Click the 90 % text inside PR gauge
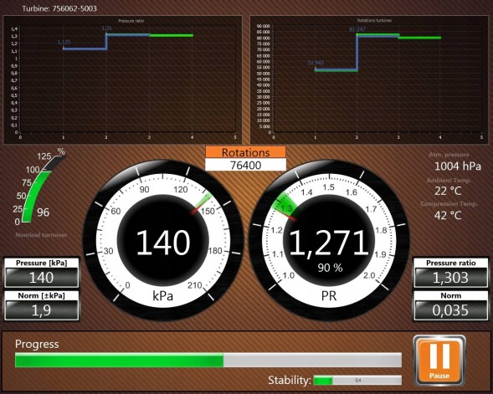The height and width of the screenshot is (394, 493). (x=330, y=268)
